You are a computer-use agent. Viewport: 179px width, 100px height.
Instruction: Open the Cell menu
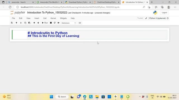click(45, 18)
